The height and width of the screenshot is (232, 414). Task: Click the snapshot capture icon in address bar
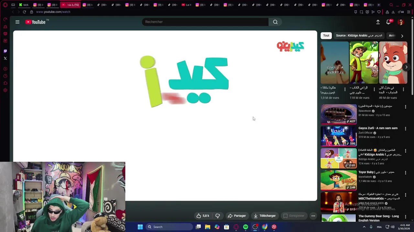[361, 12]
